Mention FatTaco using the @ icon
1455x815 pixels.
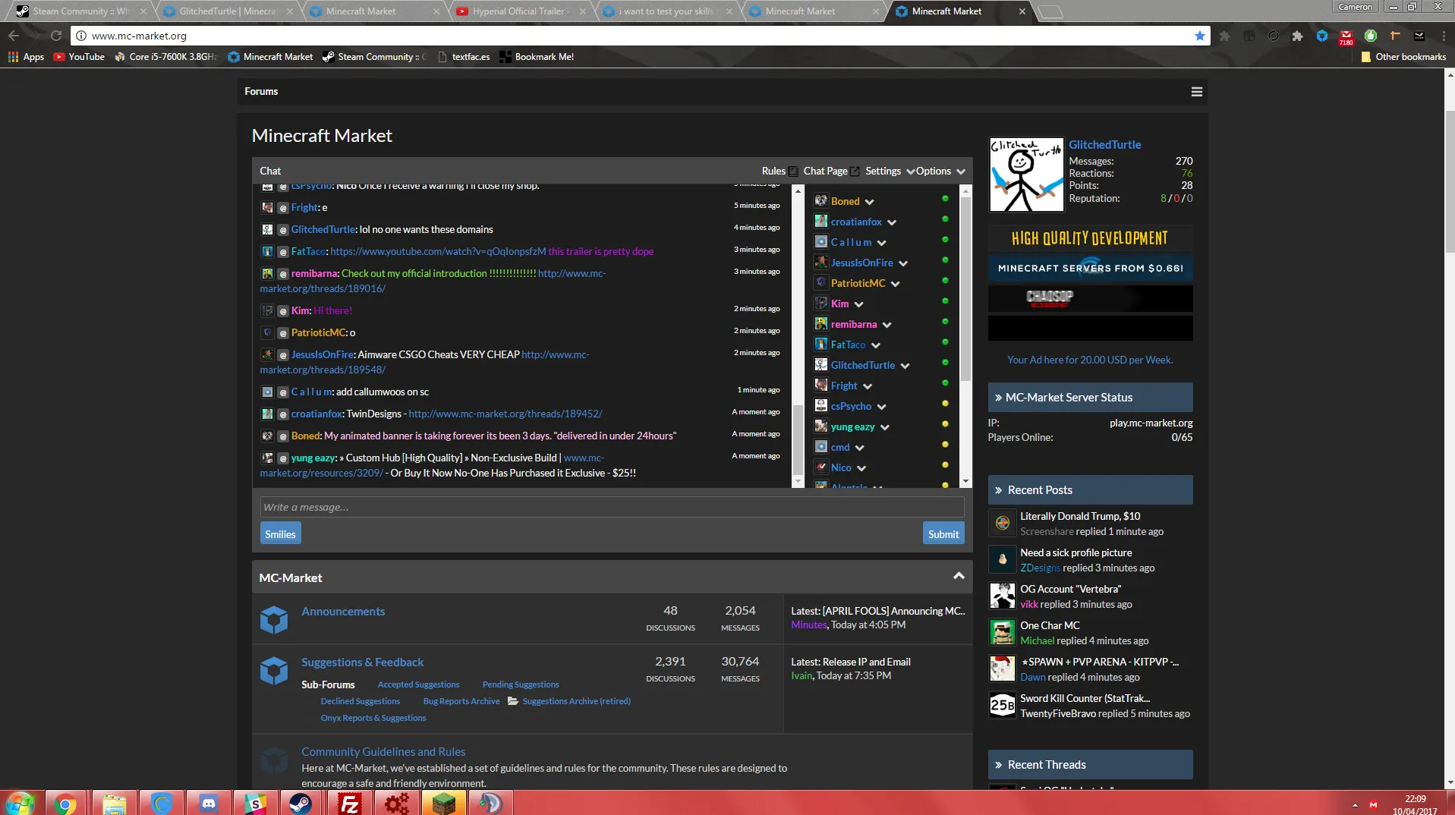coord(282,252)
